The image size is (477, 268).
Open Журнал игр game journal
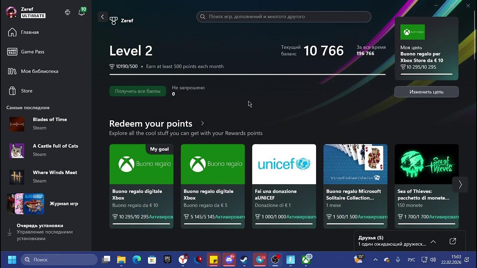pos(46,204)
